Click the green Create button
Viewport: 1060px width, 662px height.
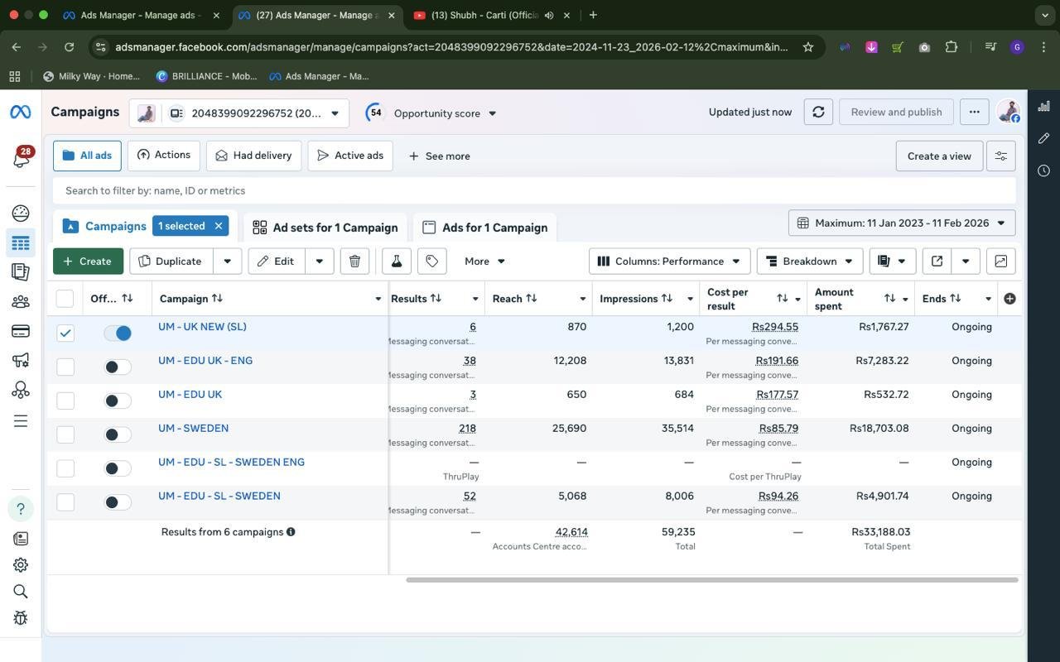88,261
